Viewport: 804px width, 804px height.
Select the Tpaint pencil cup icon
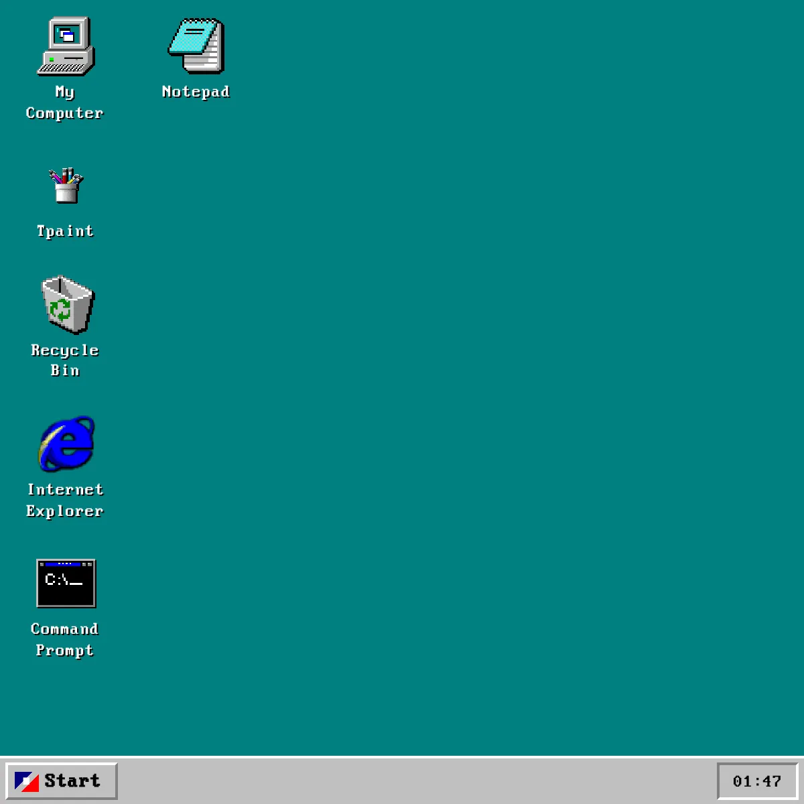pyautogui.click(x=66, y=186)
